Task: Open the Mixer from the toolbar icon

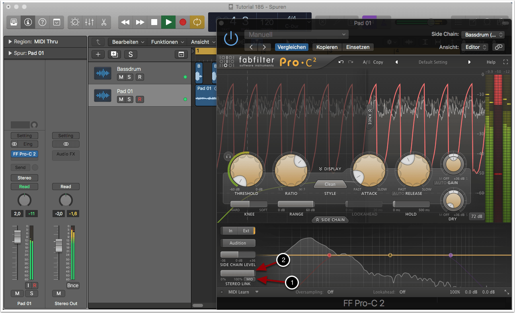Action: (x=89, y=22)
